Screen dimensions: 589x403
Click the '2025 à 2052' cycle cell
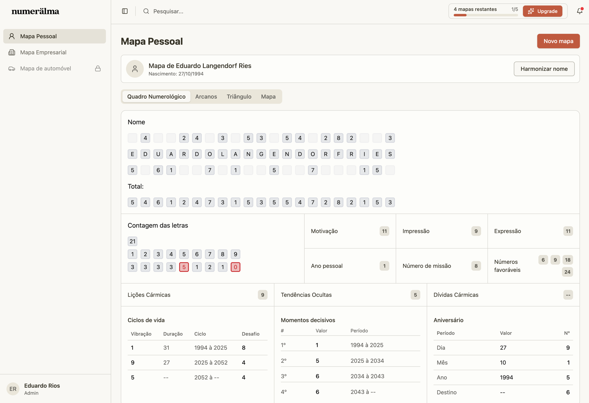coord(211,363)
